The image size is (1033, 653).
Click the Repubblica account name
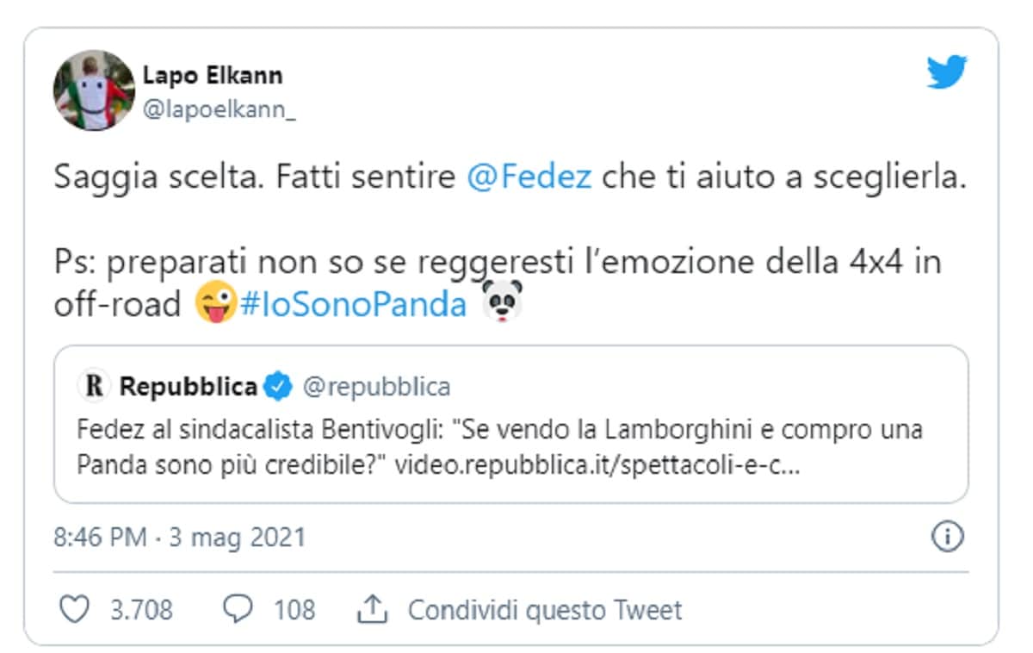[x=188, y=388]
